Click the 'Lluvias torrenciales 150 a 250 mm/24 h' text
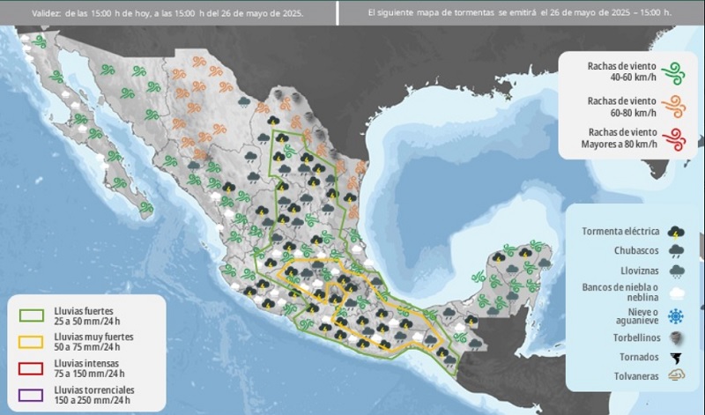Image resolution: width=705 pixels, height=415 pixels. coord(94,395)
